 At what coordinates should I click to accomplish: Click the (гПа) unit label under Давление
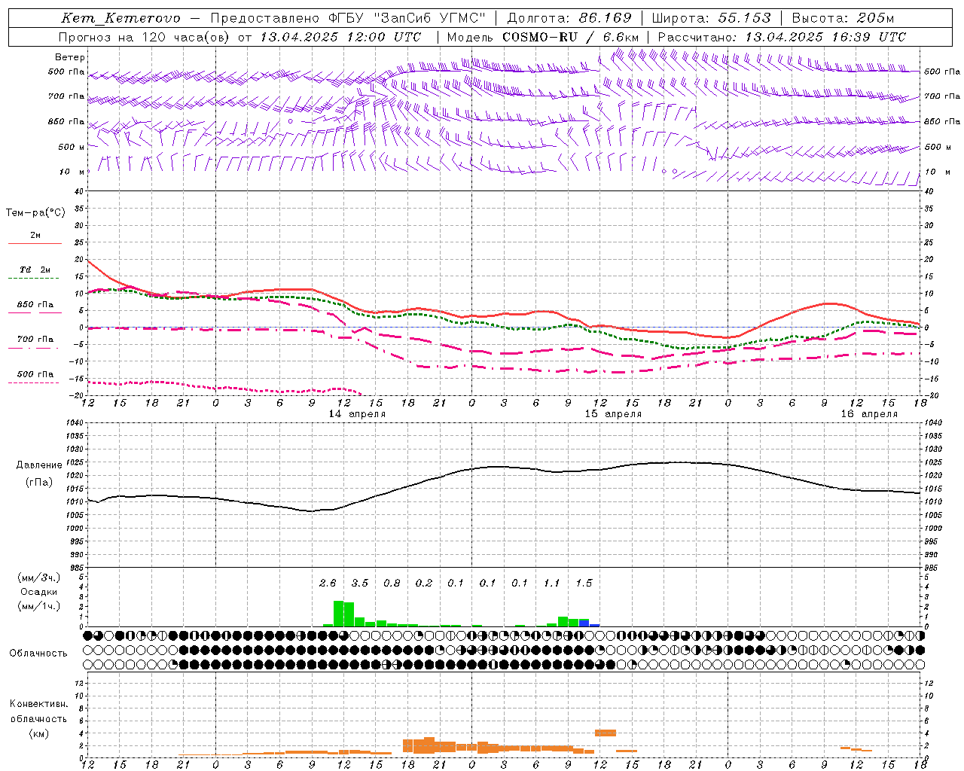pyautogui.click(x=39, y=483)
